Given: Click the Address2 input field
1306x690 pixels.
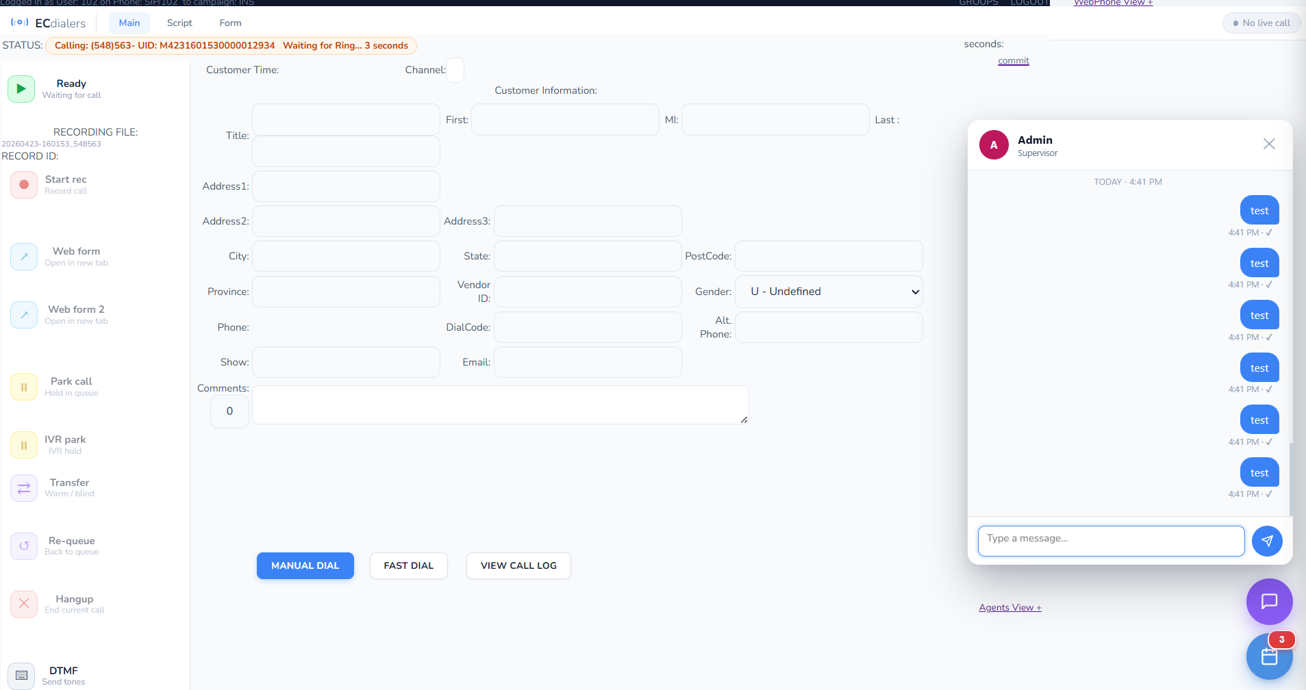Looking at the screenshot, I should (x=346, y=221).
